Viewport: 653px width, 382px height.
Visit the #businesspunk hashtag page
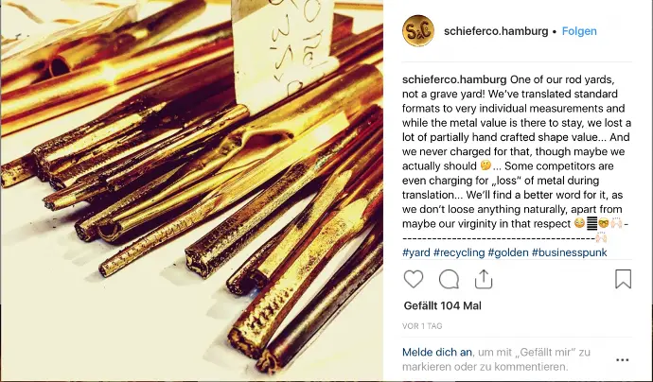(x=570, y=252)
